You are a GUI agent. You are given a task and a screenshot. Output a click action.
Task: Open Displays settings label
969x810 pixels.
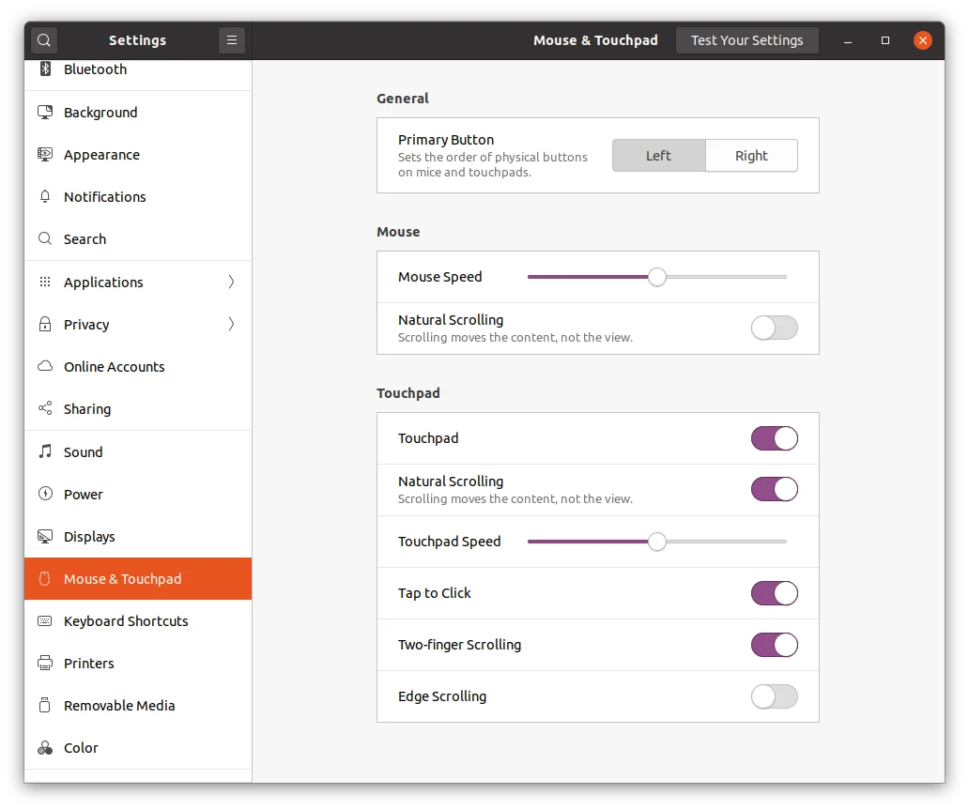click(89, 536)
